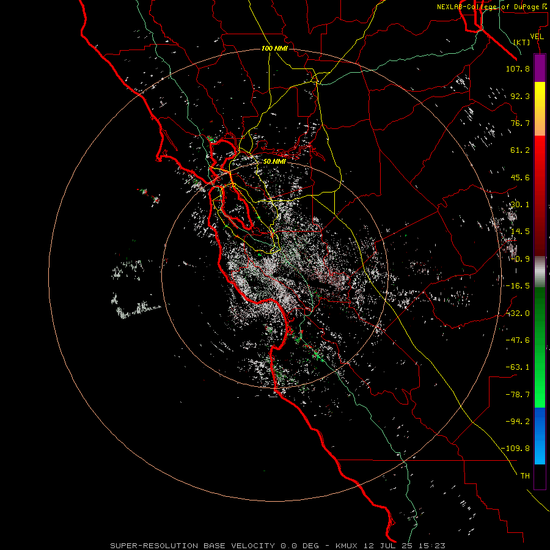Click the 14.5 velocity scale value
550x550 pixels.
[x=520, y=232]
